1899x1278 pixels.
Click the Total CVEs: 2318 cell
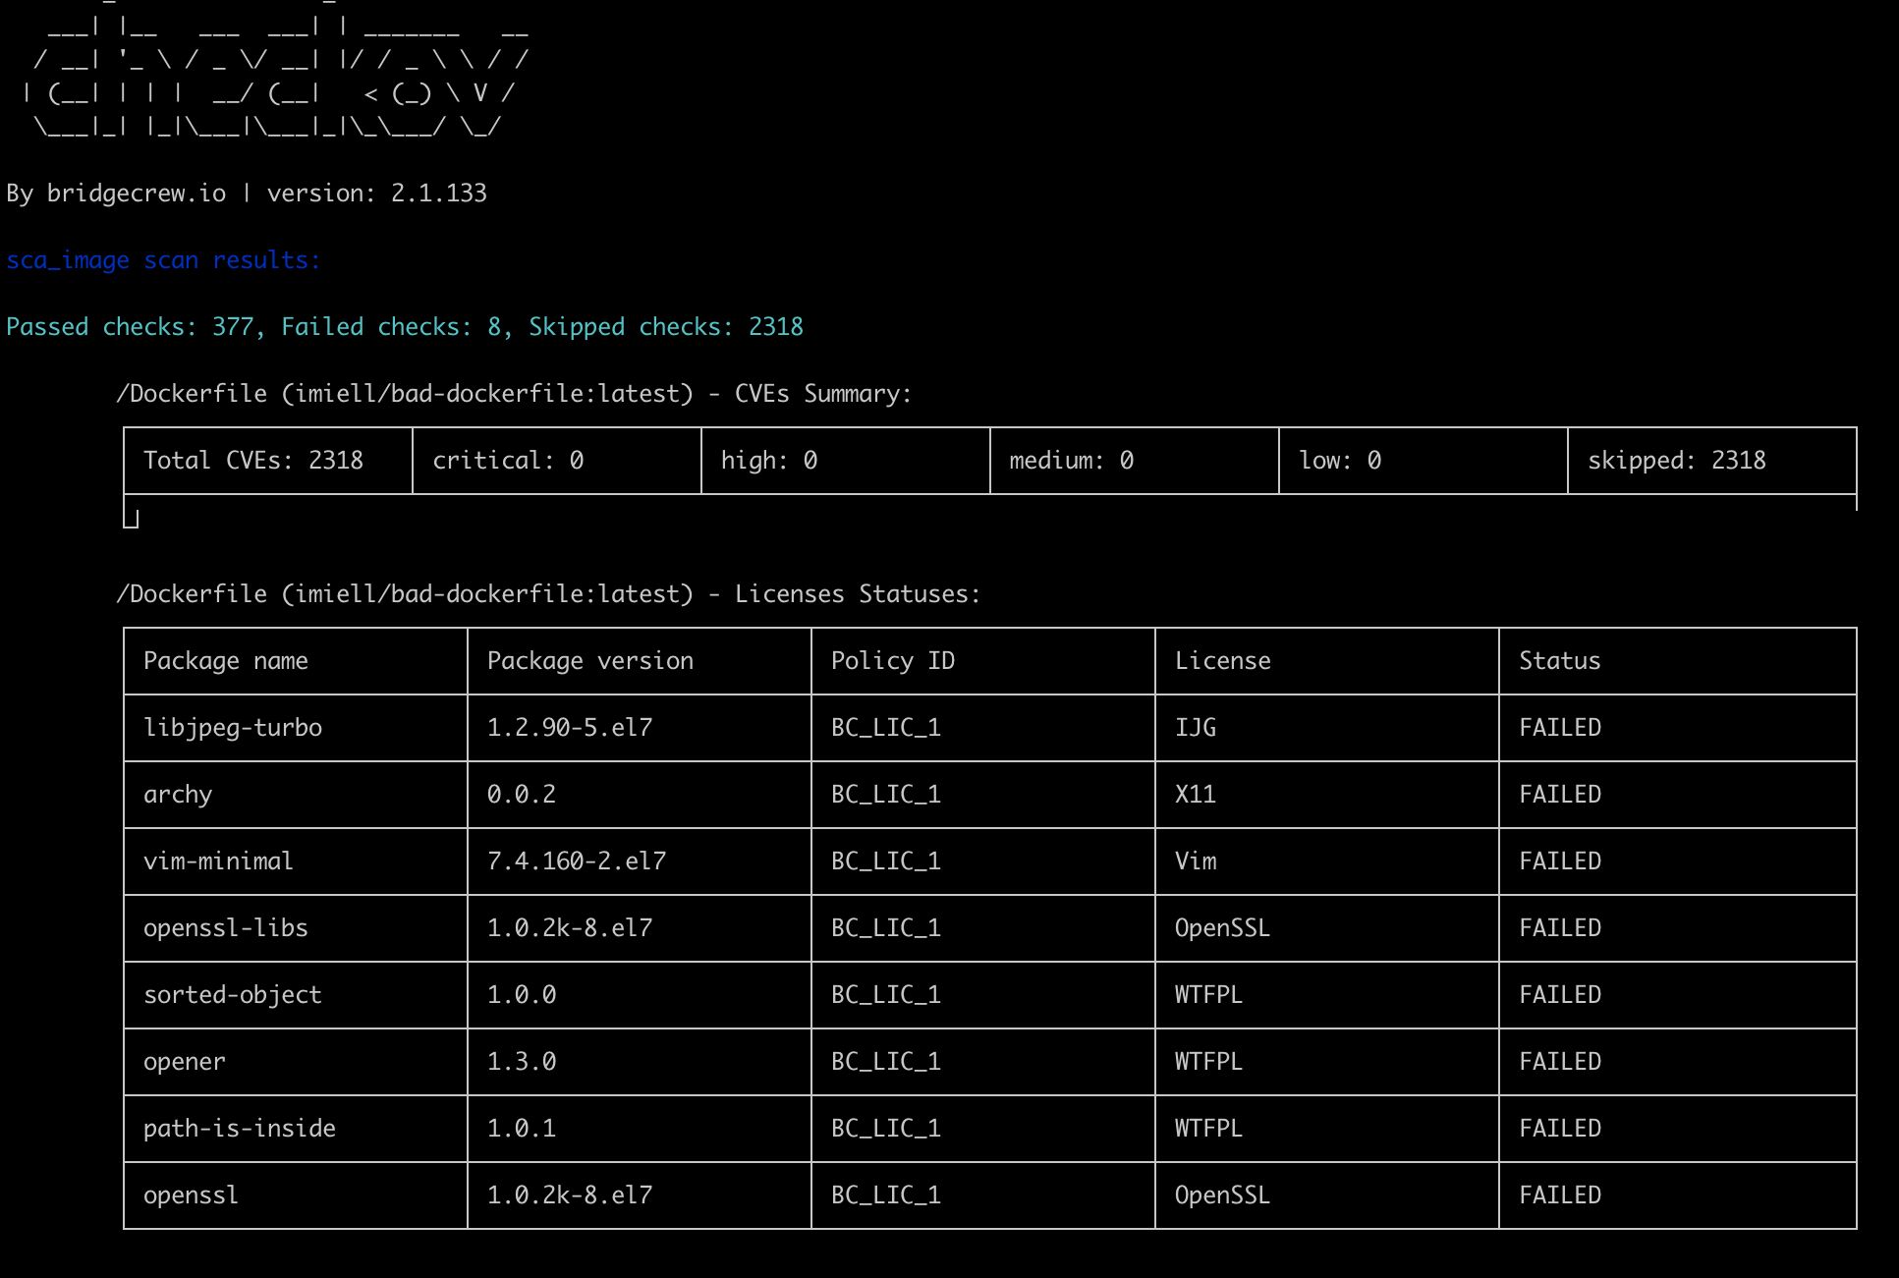(x=253, y=461)
